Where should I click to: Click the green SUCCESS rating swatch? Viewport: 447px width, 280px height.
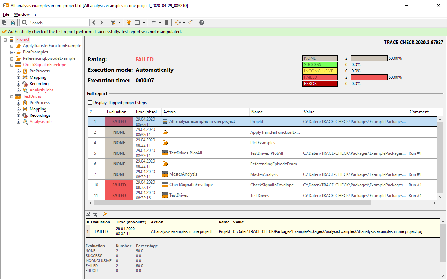click(x=320, y=65)
